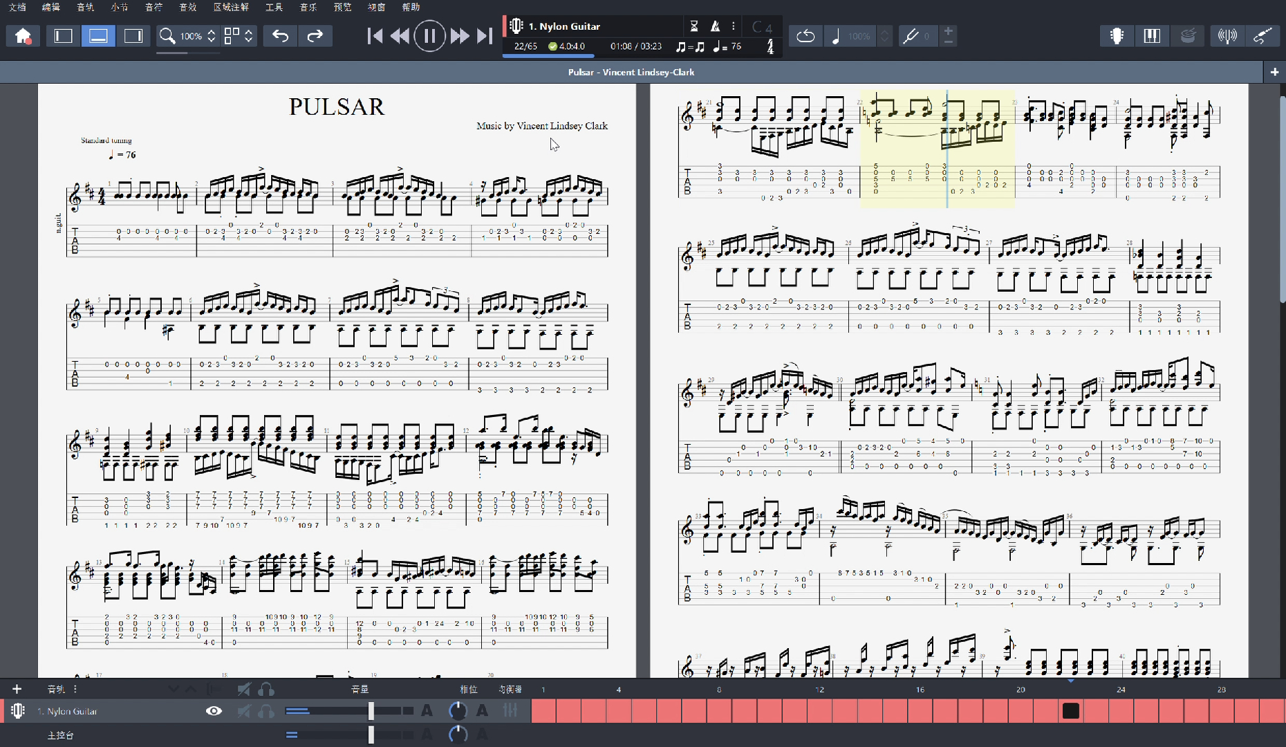
Task: Open the 工具 (Tools) menu
Action: [274, 7]
